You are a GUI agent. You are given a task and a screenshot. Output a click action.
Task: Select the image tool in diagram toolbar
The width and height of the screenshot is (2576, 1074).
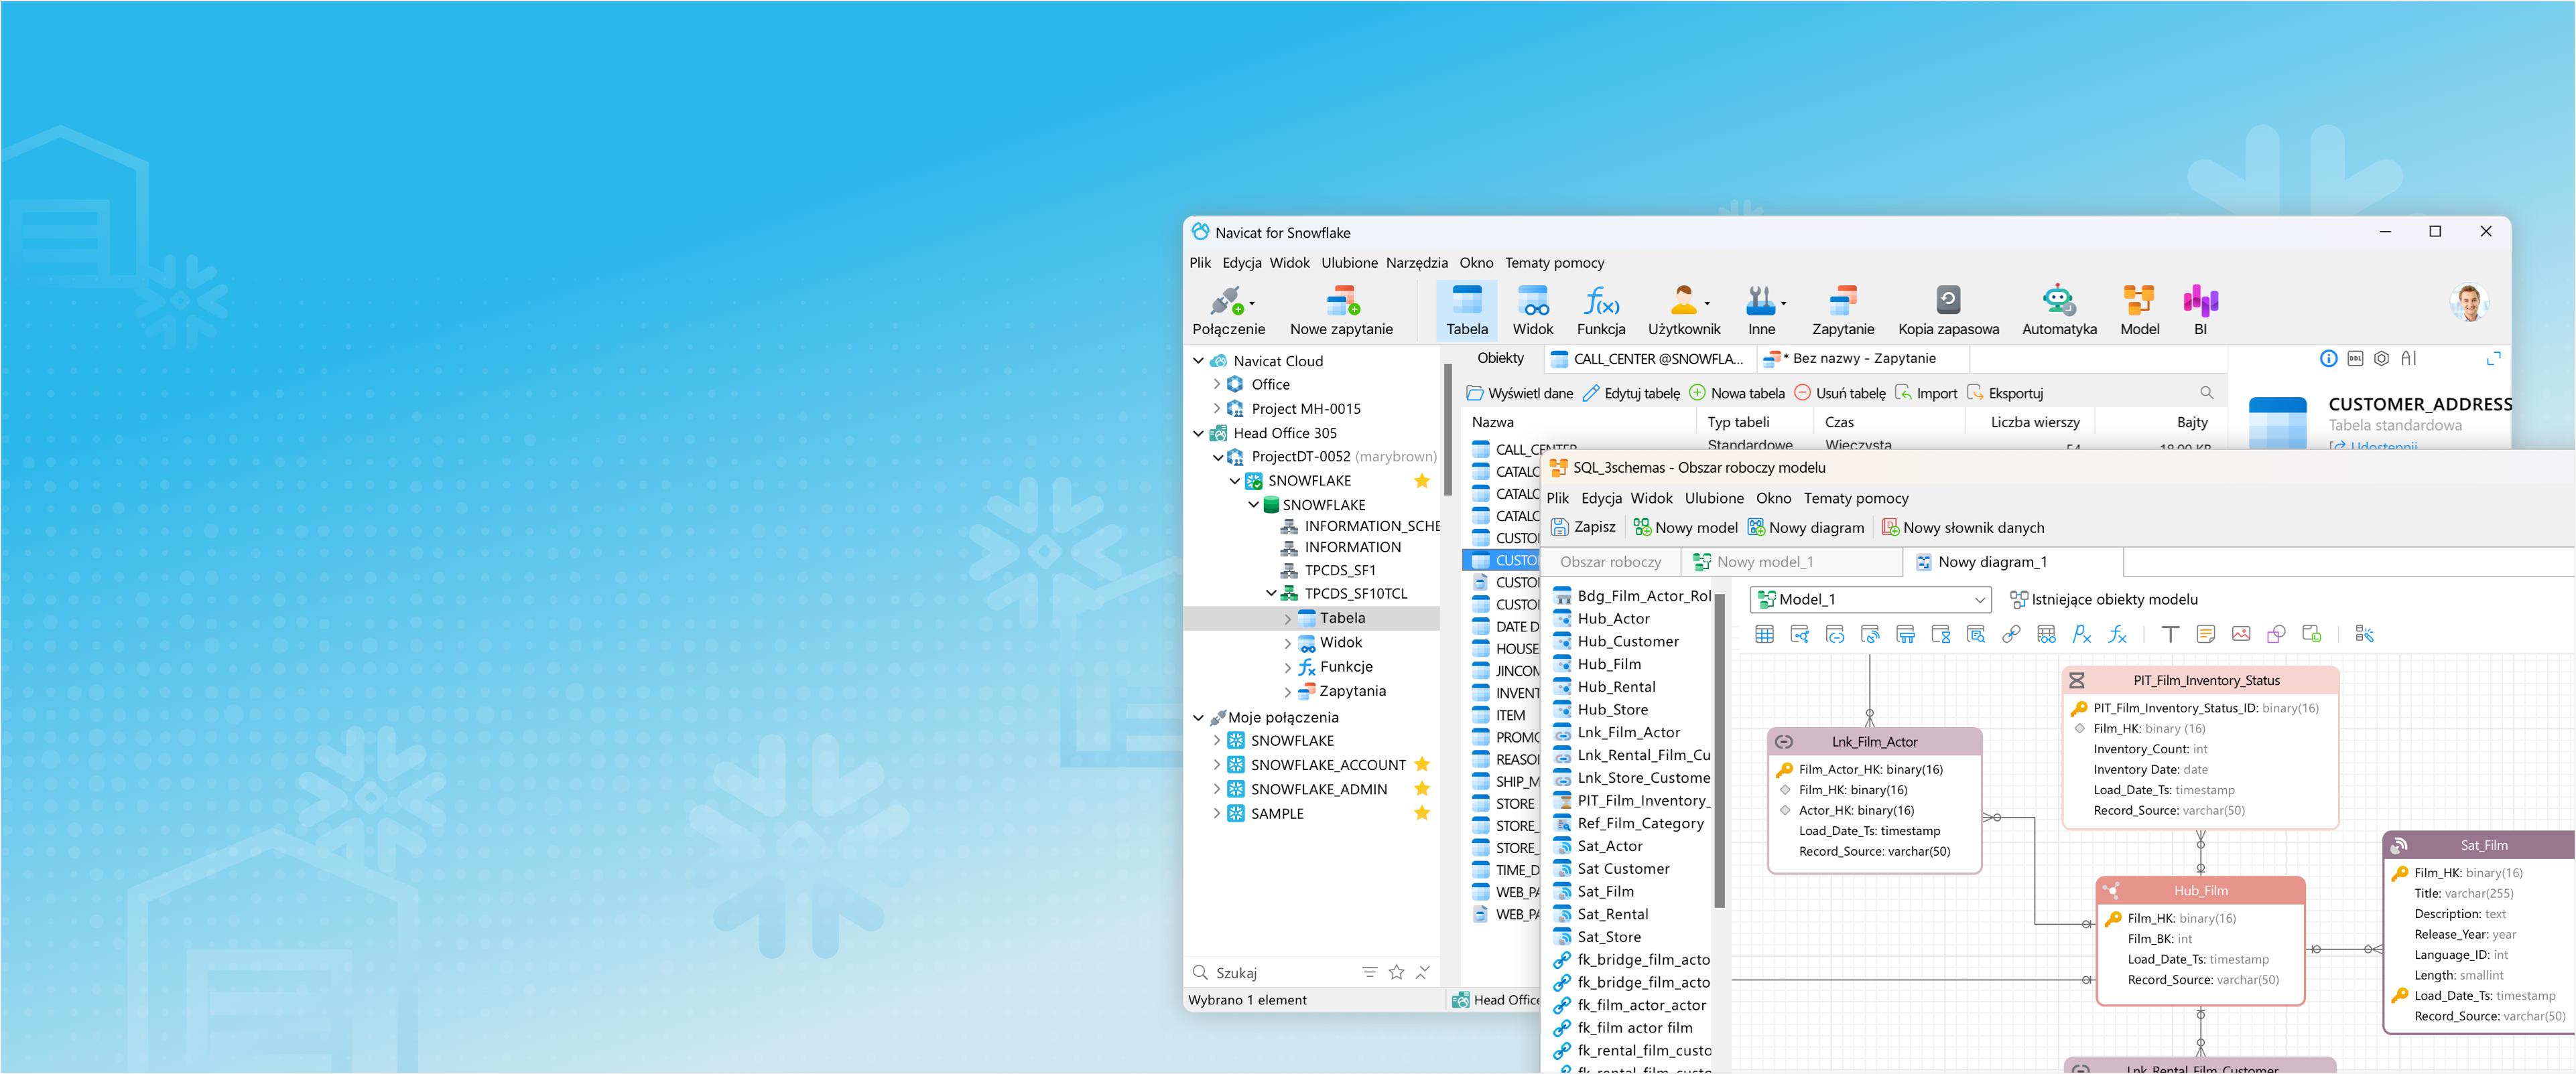(2240, 634)
